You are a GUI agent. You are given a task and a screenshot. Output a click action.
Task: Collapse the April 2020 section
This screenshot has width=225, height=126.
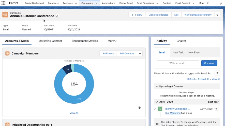point(157,102)
